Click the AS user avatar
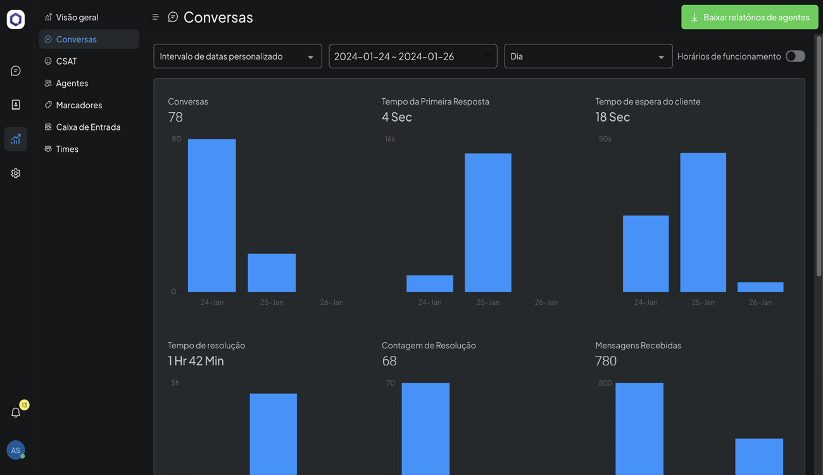This screenshot has height=475, width=823. 16,450
